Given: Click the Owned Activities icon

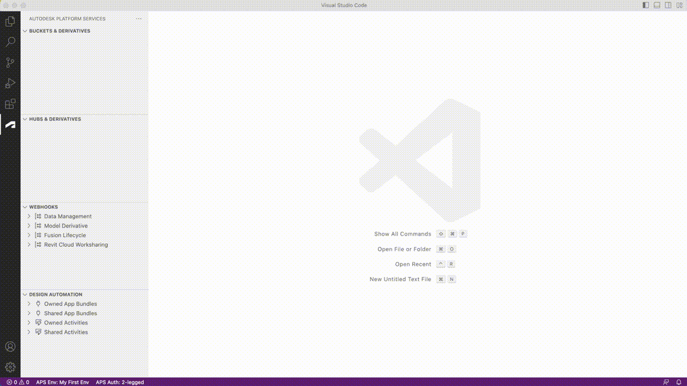Looking at the screenshot, I should click(38, 323).
